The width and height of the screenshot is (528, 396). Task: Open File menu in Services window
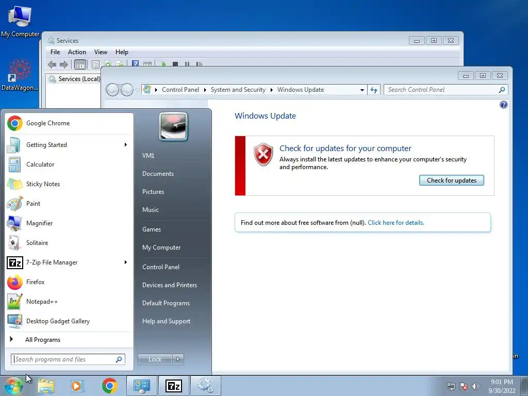[x=55, y=52]
